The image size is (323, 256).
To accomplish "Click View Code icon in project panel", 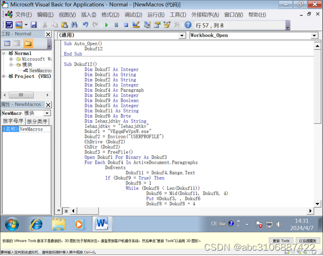I will 7,43.
